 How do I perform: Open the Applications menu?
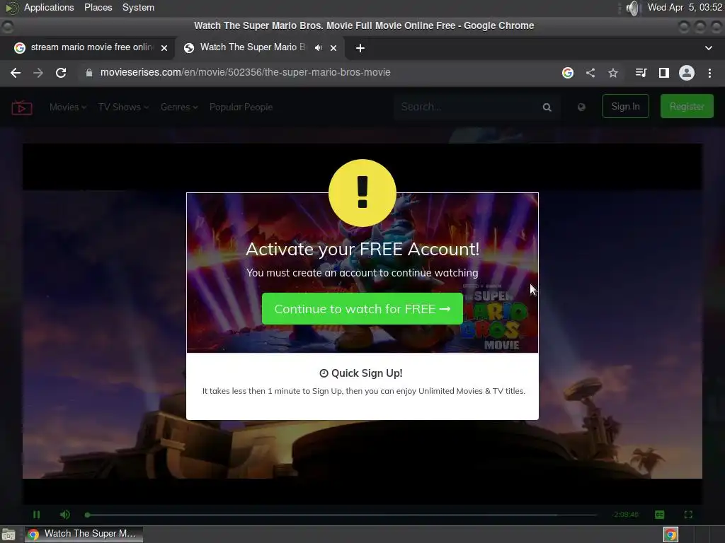click(x=49, y=7)
